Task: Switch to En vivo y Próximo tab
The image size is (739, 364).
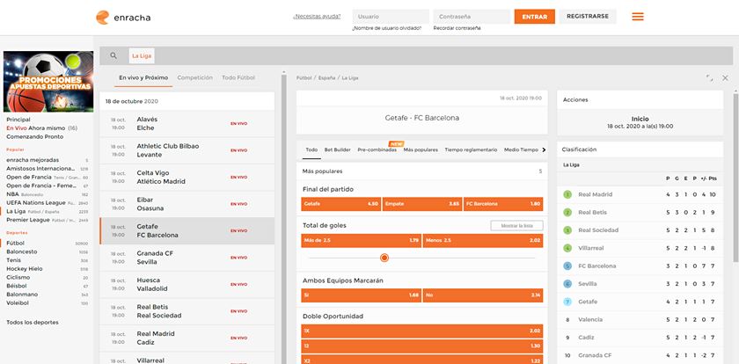Action: pos(143,77)
